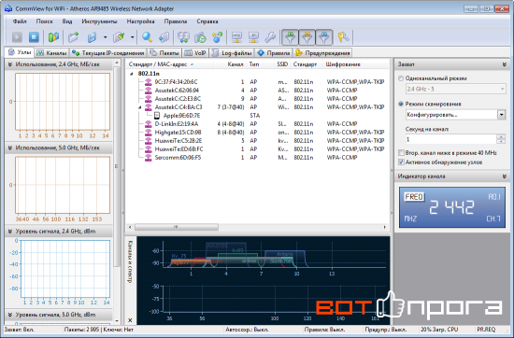The image size is (514, 338).
Task: Collapse the AsustekC:C4:BA:C3 node
Action: (140, 107)
